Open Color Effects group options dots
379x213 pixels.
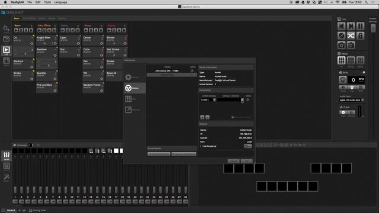coord(54,25)
